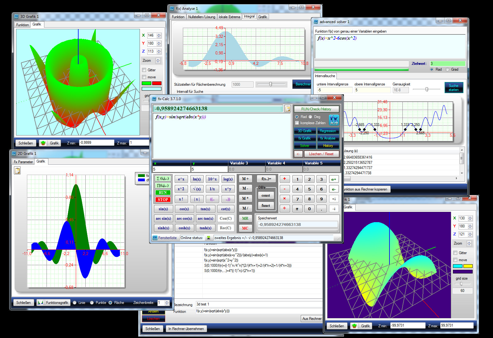Click the plant icon next to Grafik in purple 3D Grafik window

[354, 326]
